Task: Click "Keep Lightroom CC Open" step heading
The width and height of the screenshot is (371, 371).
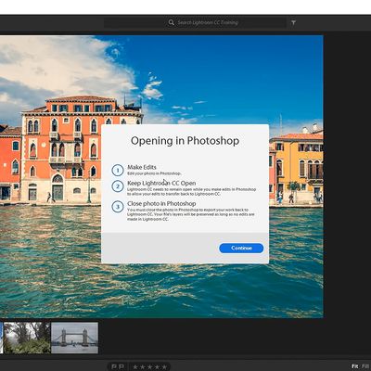Action: click(x=161, y=183)
